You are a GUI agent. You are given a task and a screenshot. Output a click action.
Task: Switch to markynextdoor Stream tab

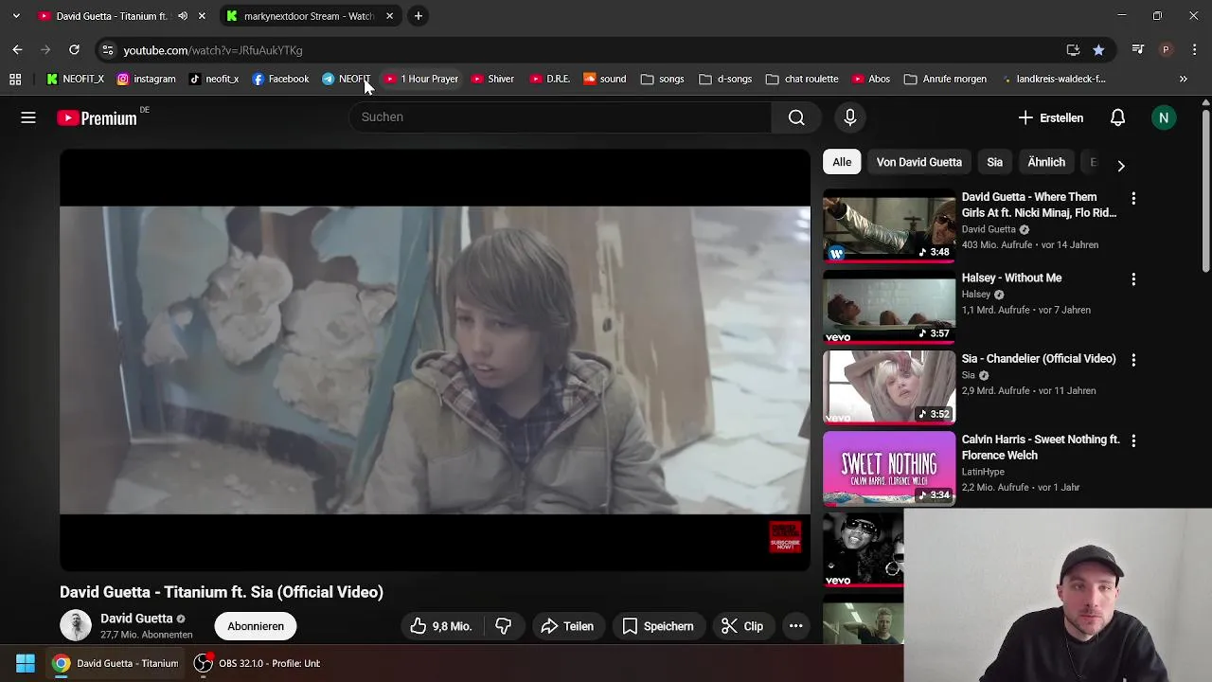pyautogui.click(x=310, y=16)
